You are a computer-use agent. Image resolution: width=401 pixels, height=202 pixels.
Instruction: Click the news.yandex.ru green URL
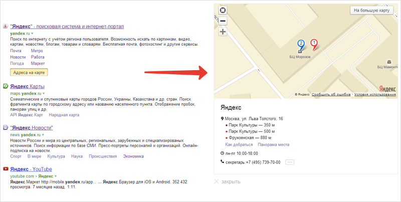(x=26, y=135)
